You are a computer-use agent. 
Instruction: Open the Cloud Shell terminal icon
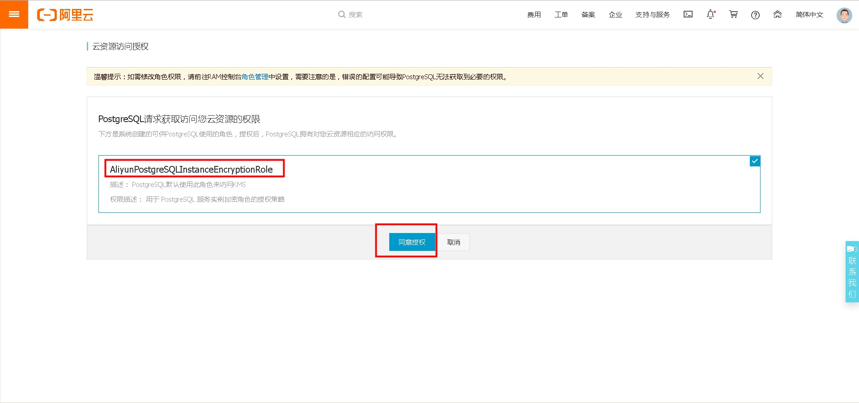pos(688,14)
